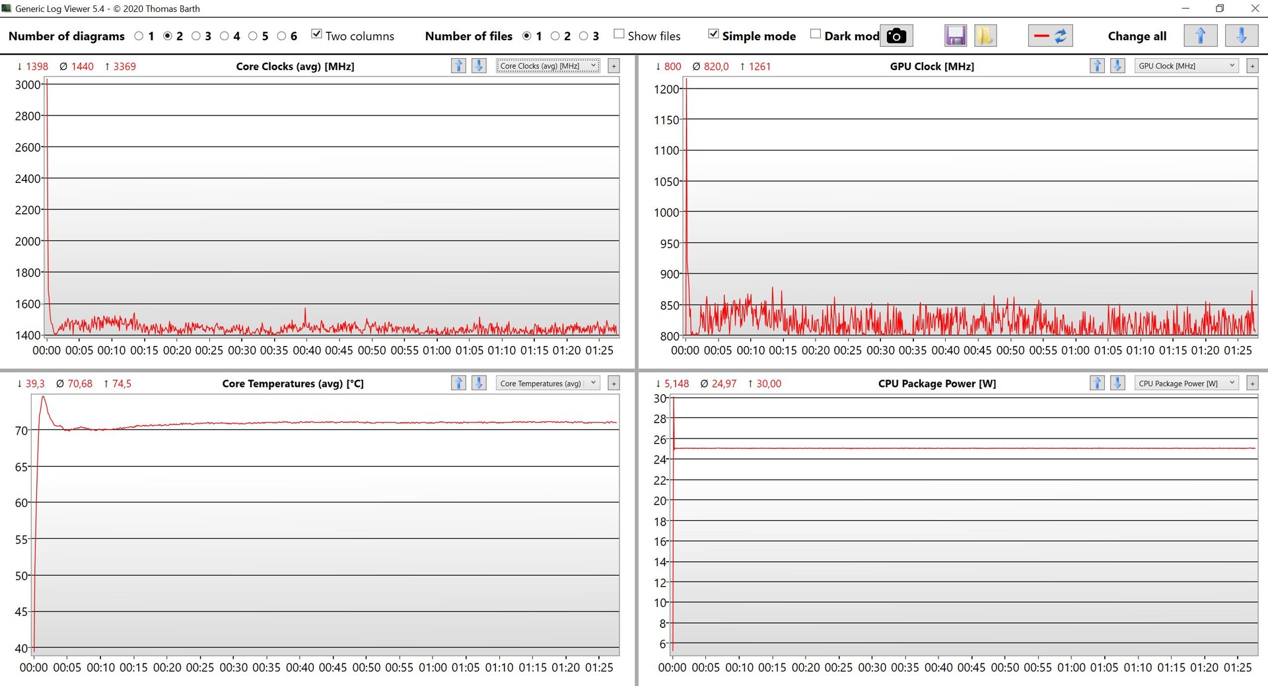This screenshot has width=1268, height=686.
Task: Click plus button on GPU Clock diagram
Action: pos(1252,65)
